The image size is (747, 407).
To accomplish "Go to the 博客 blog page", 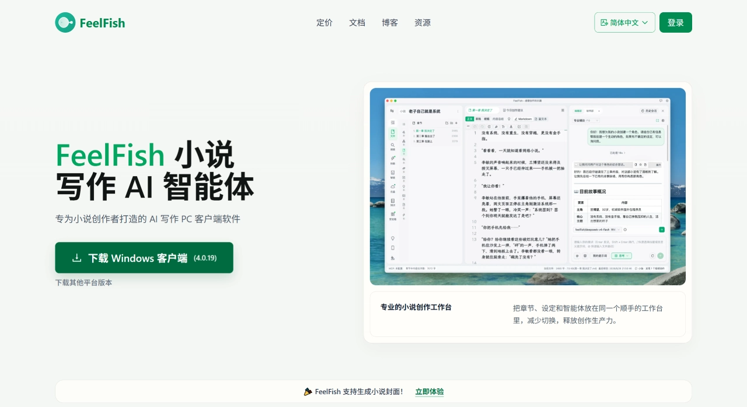I will coord(390,23).
